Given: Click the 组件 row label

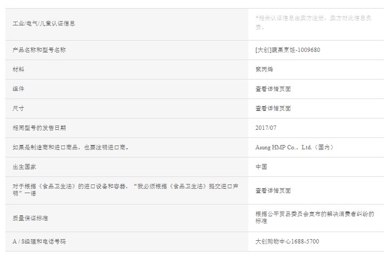Looking at the screenshot, I should click(x=18, y=89).
